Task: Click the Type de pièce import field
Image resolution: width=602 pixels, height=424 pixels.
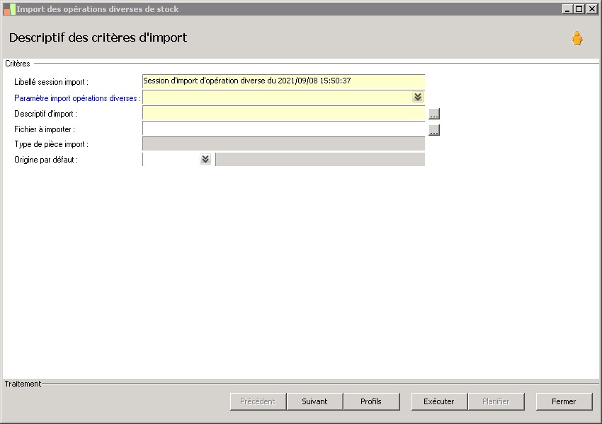Action: pyautogui.click(x=284, y=143)
